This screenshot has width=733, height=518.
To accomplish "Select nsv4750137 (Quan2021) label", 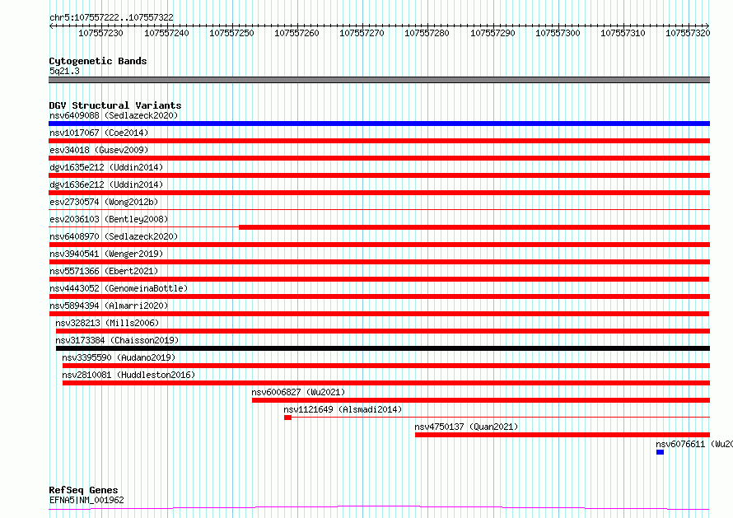I will [x=466, y=427].
